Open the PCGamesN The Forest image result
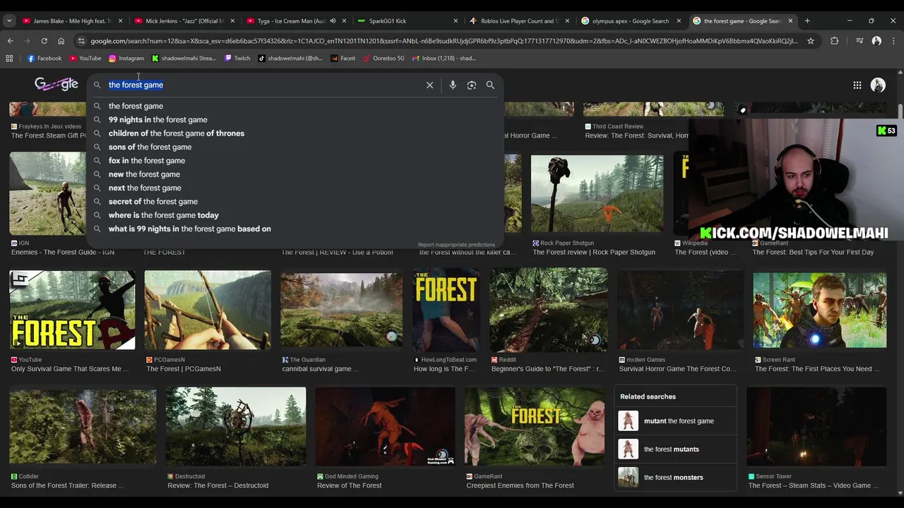The width and height of the screenshot is (904, 508). (208, 310)
